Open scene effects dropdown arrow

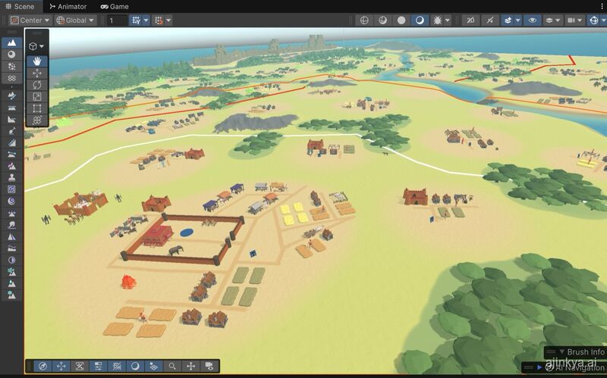[518, 20]
